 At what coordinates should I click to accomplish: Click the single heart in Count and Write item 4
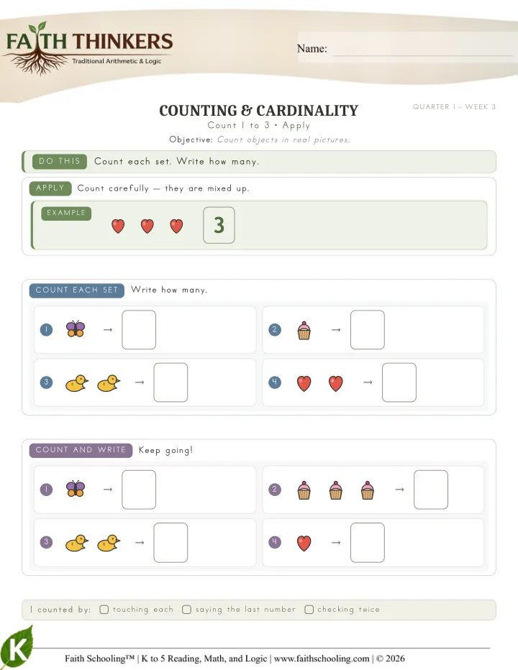[304, 543]
